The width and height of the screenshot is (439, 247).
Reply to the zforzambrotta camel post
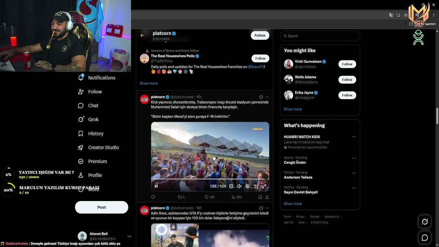153,197
